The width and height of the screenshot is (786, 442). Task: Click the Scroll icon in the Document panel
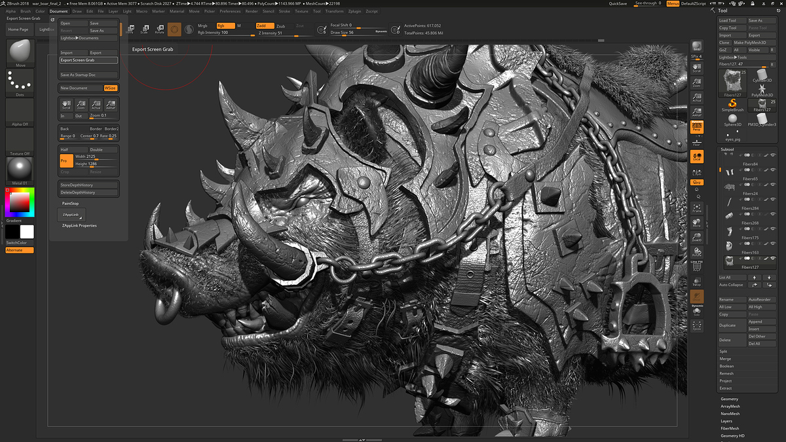point(65,104)
